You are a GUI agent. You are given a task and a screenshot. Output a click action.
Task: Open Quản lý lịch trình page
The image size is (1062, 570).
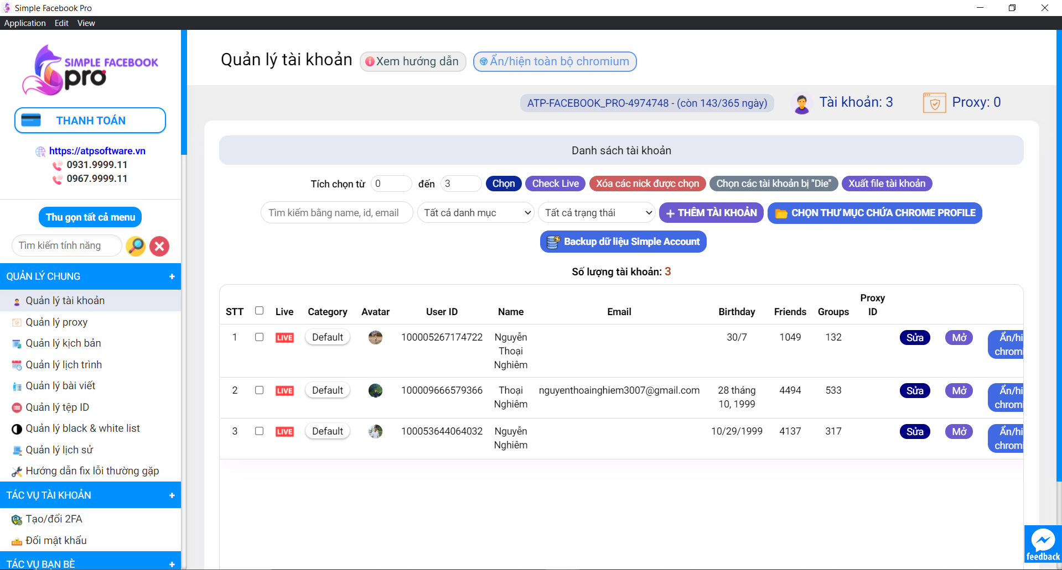click(x=90, y=365)
